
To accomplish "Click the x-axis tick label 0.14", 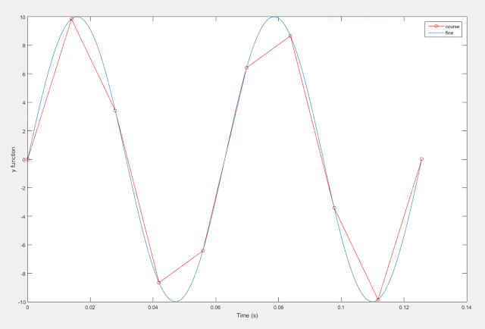I will tap(467, 307).
